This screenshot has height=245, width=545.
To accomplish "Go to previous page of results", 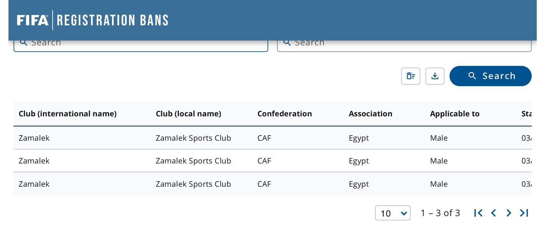I will pos(494,213).
